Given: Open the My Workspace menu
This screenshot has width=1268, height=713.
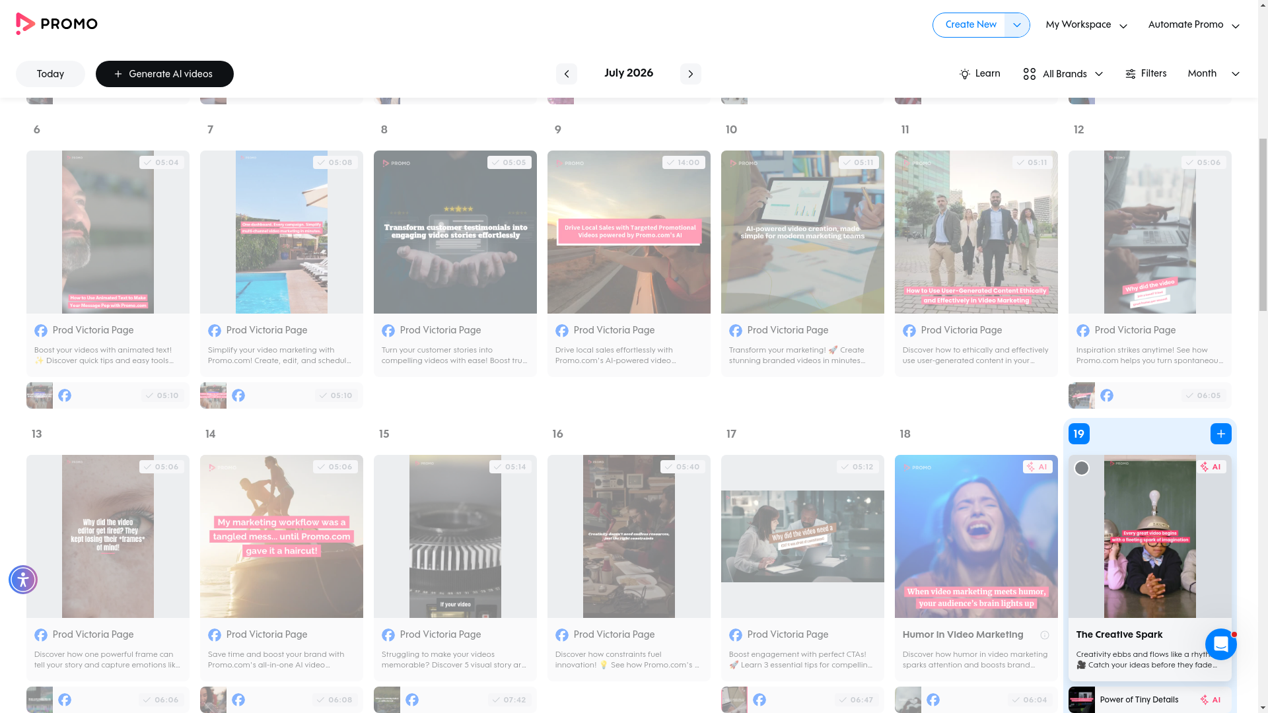Looking at the screenshot, I should coord(1086,25).
